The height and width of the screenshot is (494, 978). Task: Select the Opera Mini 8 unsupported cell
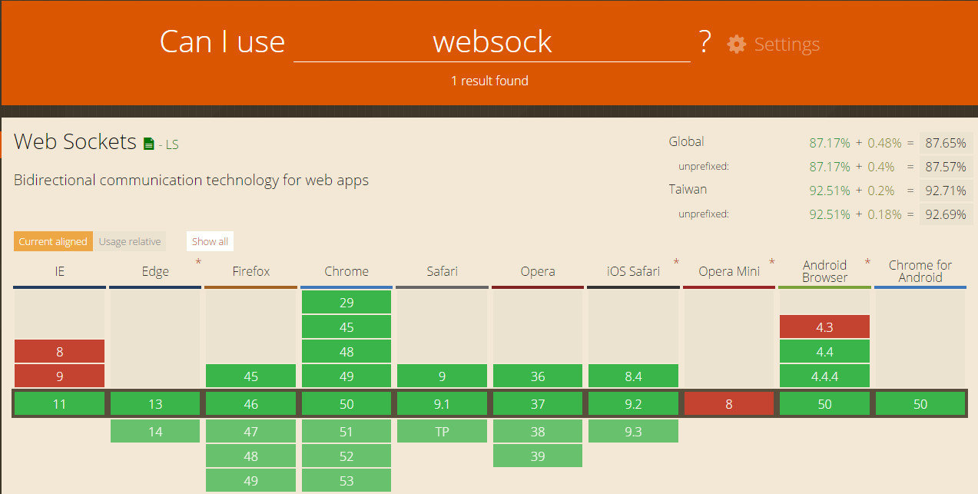point(729,404)
